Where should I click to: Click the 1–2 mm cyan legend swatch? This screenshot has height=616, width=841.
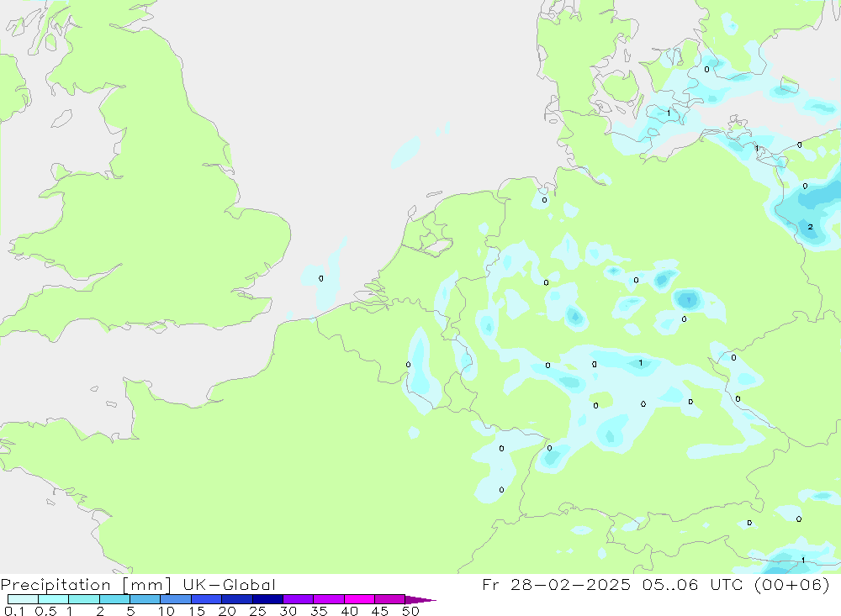coord(84,599)
